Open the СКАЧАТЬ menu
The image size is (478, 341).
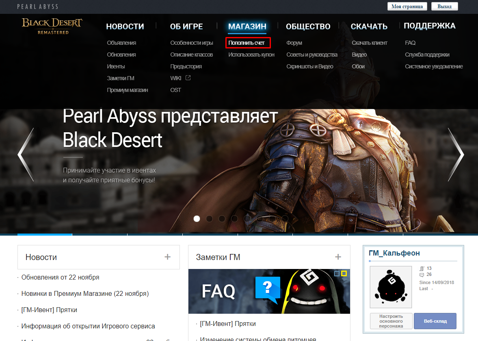369,26
